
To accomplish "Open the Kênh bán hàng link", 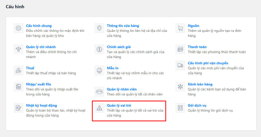I will [x=200, y=84].
